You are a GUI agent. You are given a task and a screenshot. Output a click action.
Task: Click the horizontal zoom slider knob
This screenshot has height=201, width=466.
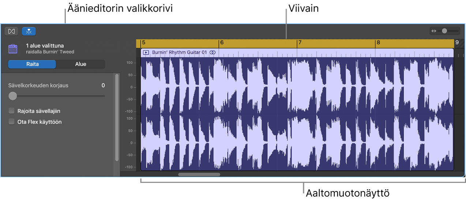tap(444, 31)
